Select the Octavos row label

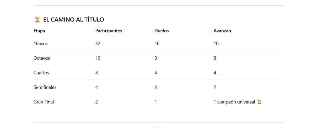(x=42, y=58)
